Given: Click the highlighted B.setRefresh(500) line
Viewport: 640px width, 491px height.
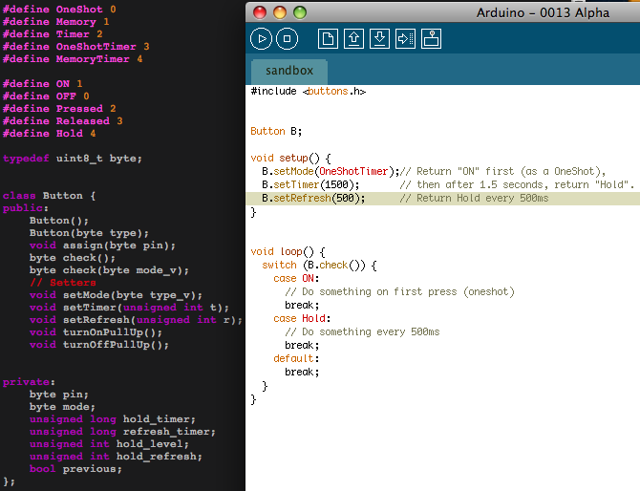Looking at the screenshot, I should pyautogui.click(x=313, y=198).
